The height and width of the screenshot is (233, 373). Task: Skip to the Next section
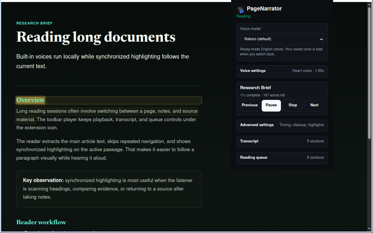tap(314, 105)
